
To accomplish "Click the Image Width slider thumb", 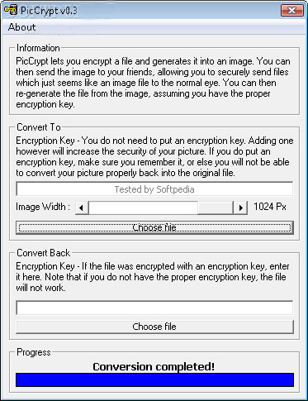I will (x=143, y=208).
